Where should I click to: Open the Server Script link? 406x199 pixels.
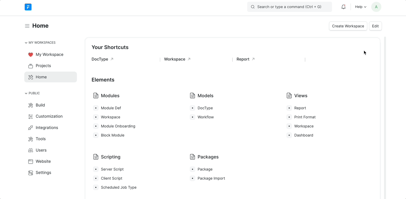tap(112, 169)
